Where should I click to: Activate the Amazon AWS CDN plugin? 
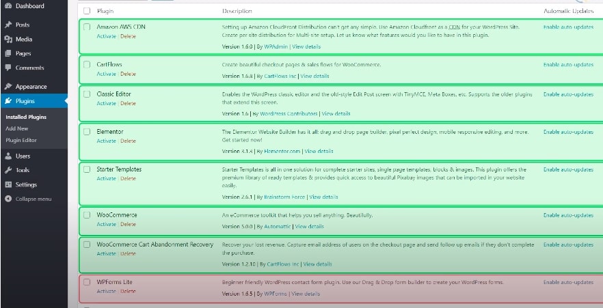pos(106,36)
